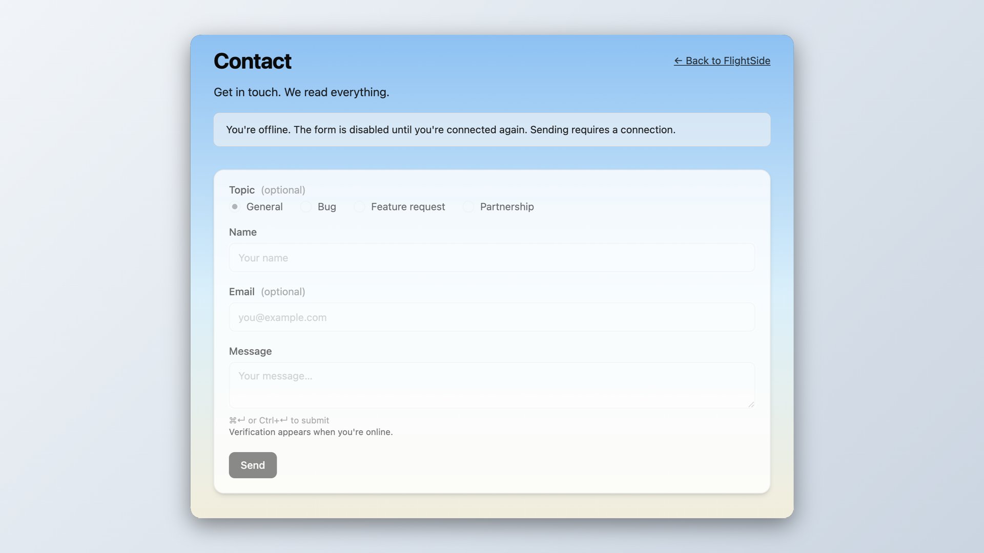Image resolution: width=984 pixels, height=553 pixels.
Task: Click the back arrow icon next to FlightSide
Action: coord(678,60)
